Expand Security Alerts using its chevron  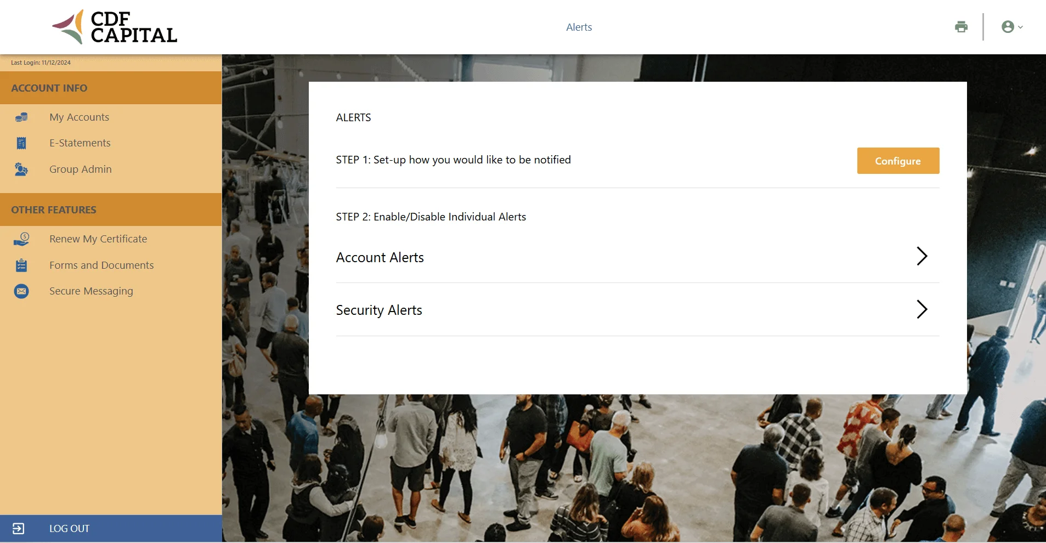921,309
